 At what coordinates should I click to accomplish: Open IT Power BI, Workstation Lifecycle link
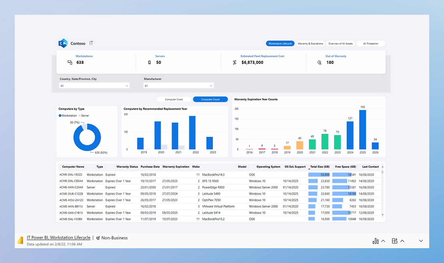pos(59,237)
